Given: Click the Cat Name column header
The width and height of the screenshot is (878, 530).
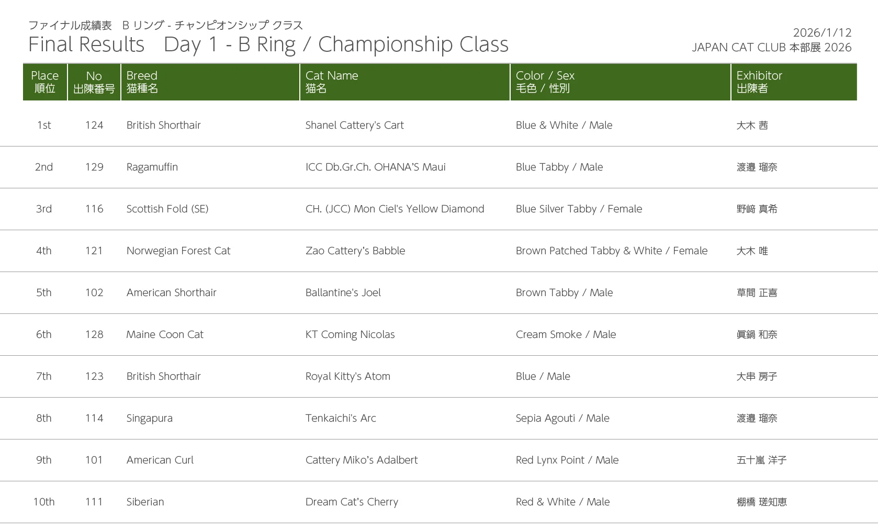Looking at the screenshot, I should pos(332,82).
